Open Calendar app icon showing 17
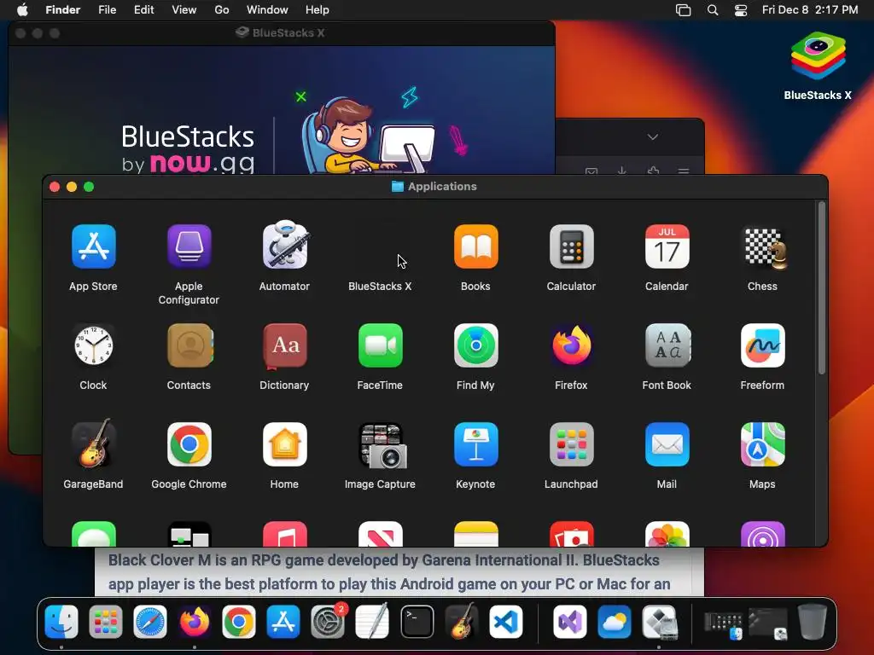Image resolution: width=874 pixels, height=655 pixels. pos(667,246)
